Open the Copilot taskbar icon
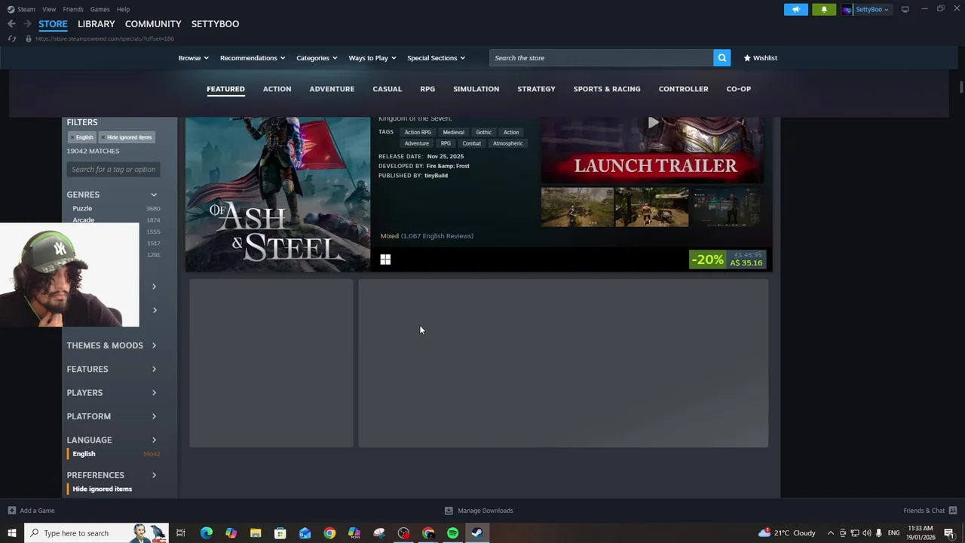This screenshot has width=965, height=543. click(231, 533)
